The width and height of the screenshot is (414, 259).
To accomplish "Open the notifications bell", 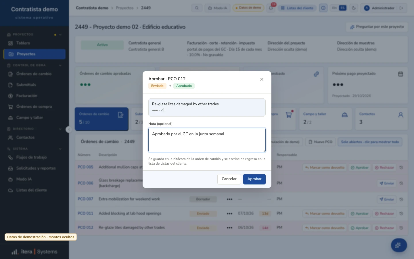I will (x=271, y=8).
